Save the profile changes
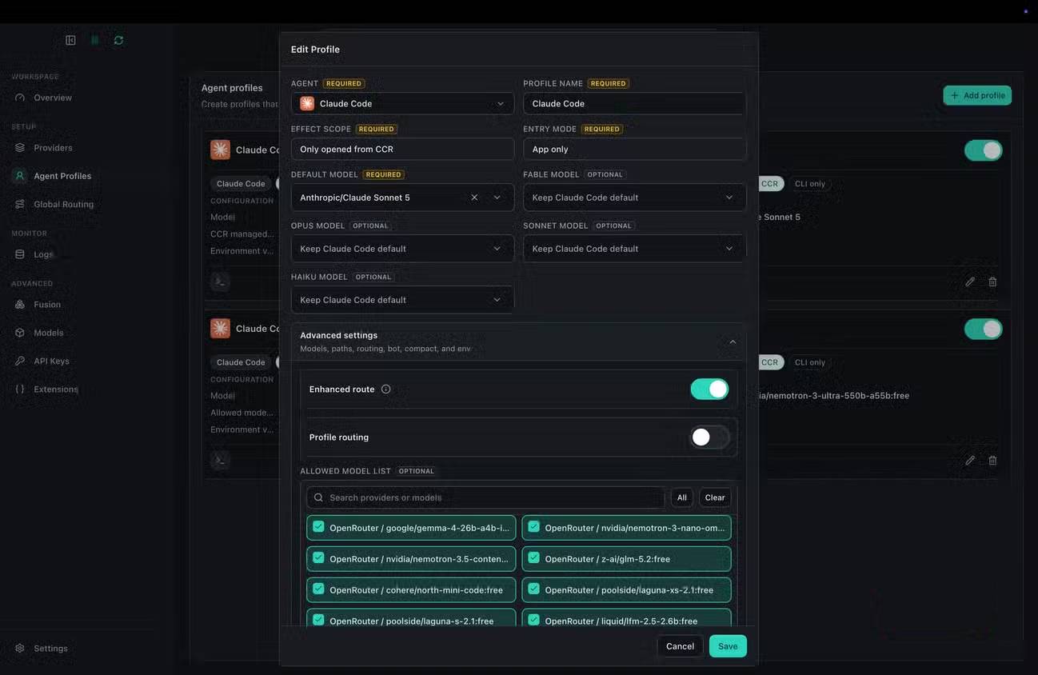 [x=728, y=646]
